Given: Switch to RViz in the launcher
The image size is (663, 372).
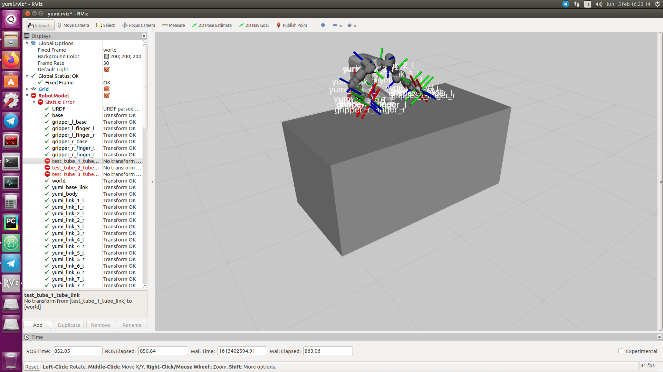Looking at the screenshot, I should pos(11,283).
